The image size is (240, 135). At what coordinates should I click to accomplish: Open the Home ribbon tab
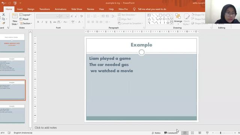(x=9, y=9)
